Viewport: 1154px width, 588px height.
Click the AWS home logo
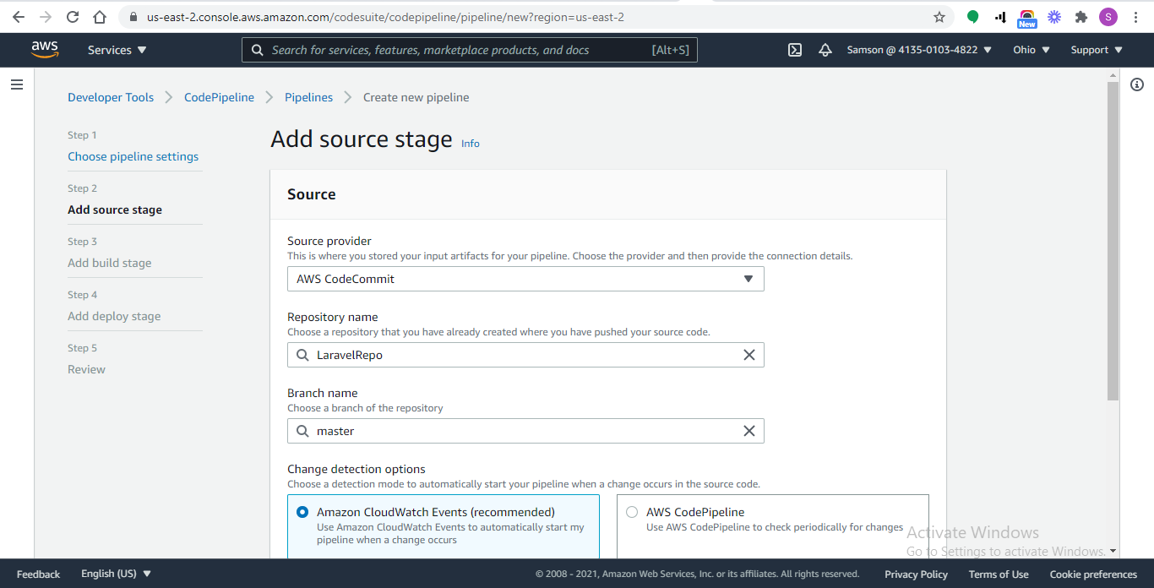click(x=45, y=50)
